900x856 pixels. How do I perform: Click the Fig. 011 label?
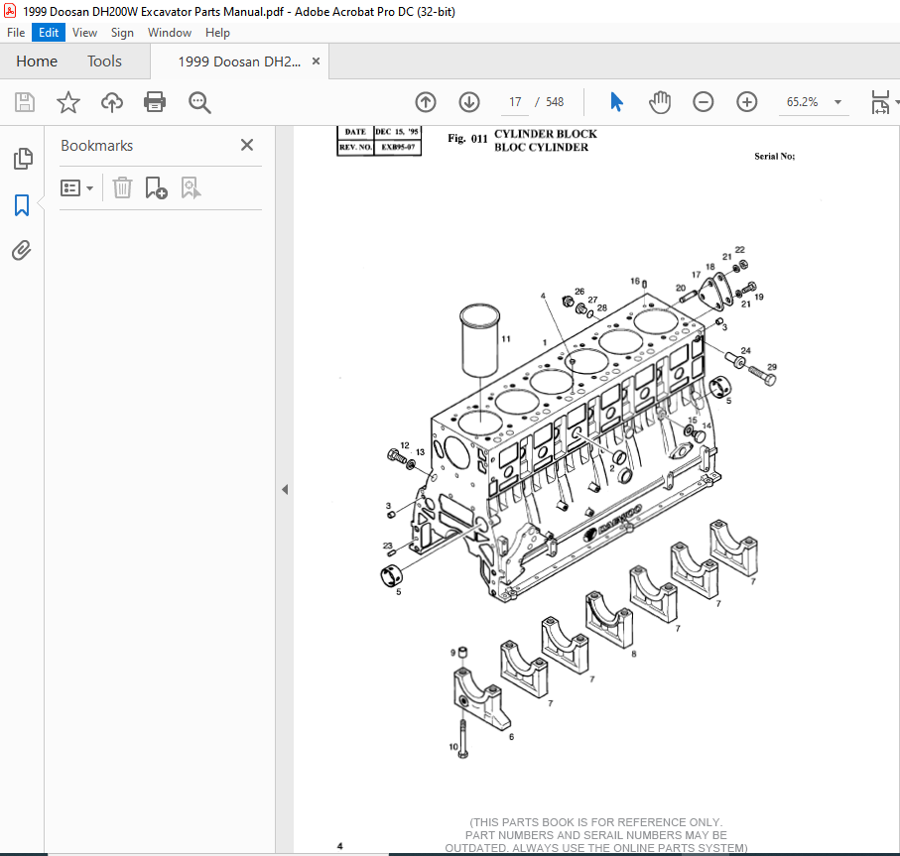pyautogui.click(x=467, y=138)
